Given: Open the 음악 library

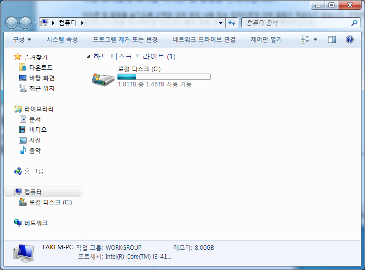Looking at the screenshot, I should coord(35,151).
